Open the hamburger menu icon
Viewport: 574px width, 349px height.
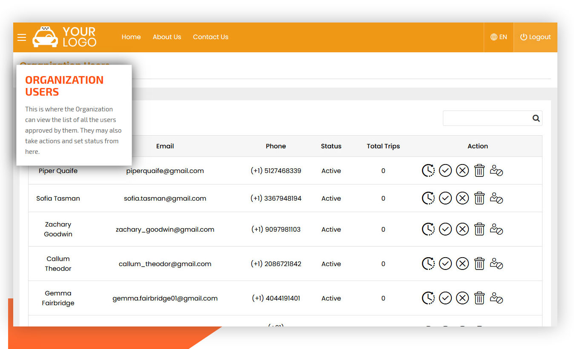pyautogui.click(x=22, y=37)
